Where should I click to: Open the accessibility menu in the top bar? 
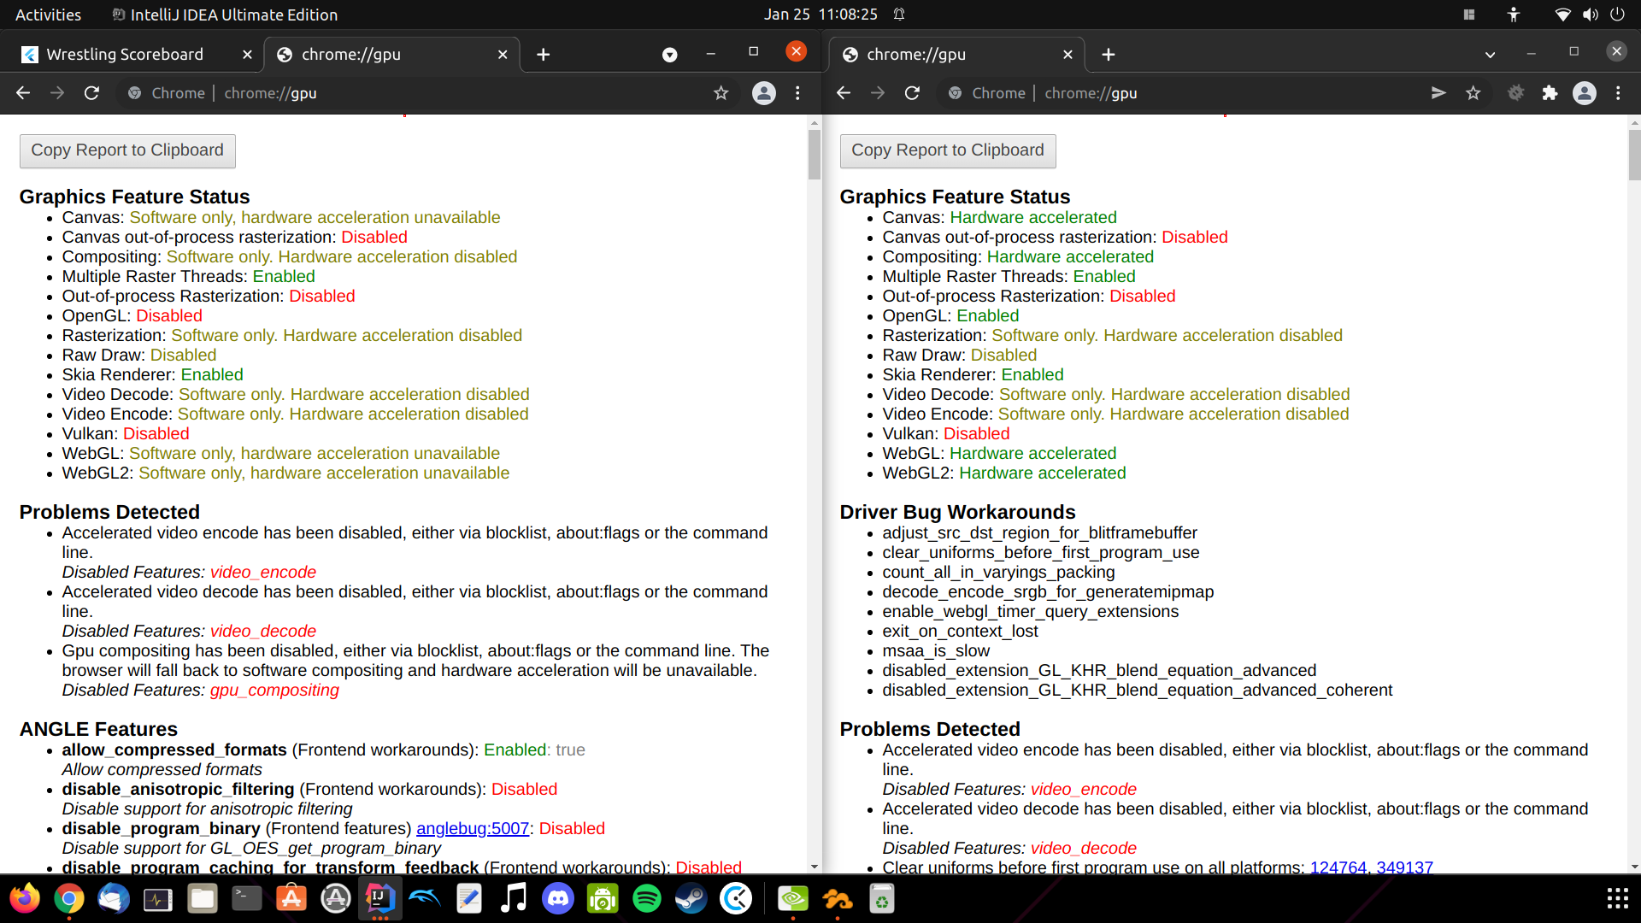(1513, 15)
